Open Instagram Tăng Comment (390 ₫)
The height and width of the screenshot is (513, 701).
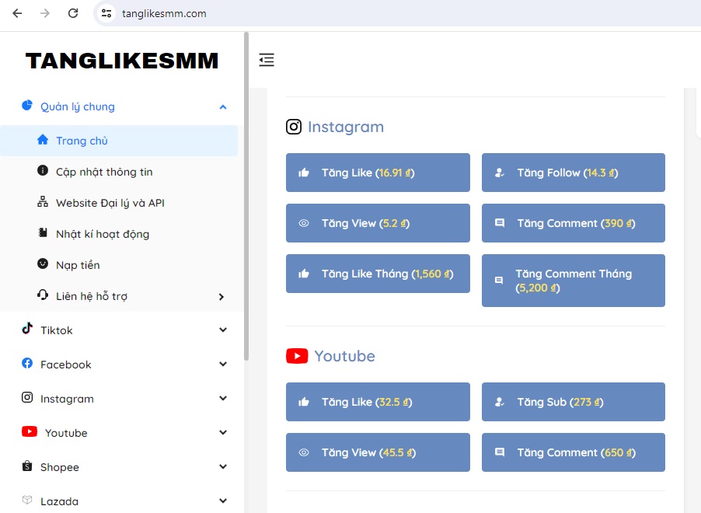(573, 223)
